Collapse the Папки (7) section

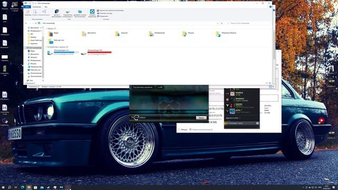coord(46,28)
